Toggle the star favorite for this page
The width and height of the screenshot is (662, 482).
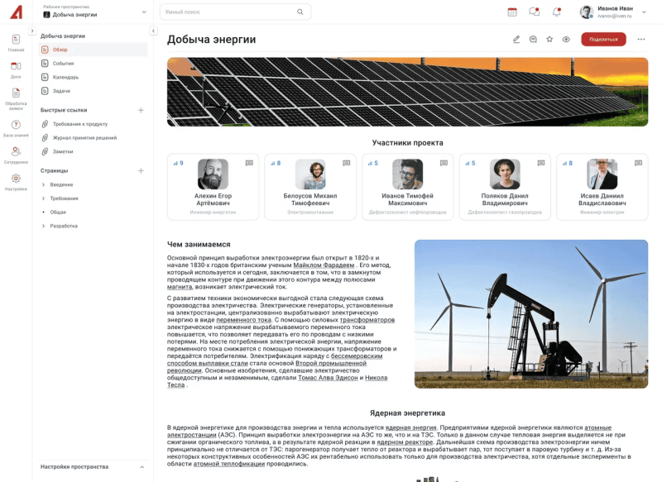pos(549,39)
